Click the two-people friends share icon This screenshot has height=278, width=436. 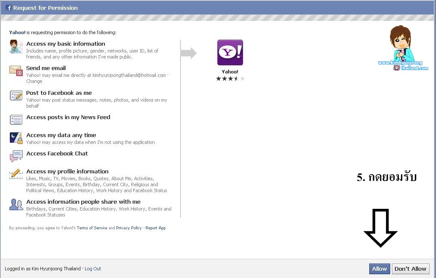click(x=16, y=205)
